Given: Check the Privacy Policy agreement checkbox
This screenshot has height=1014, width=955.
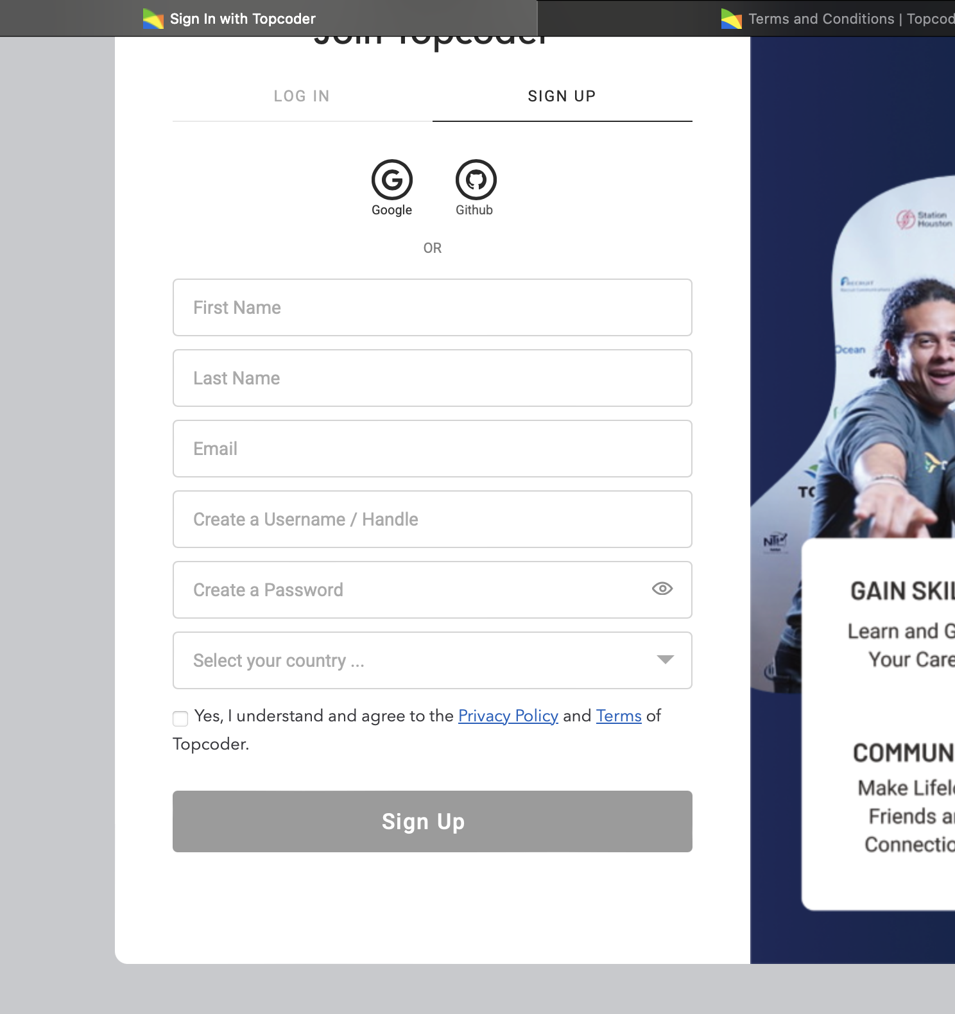Looking at the screenshot, I should click(180, 718).
